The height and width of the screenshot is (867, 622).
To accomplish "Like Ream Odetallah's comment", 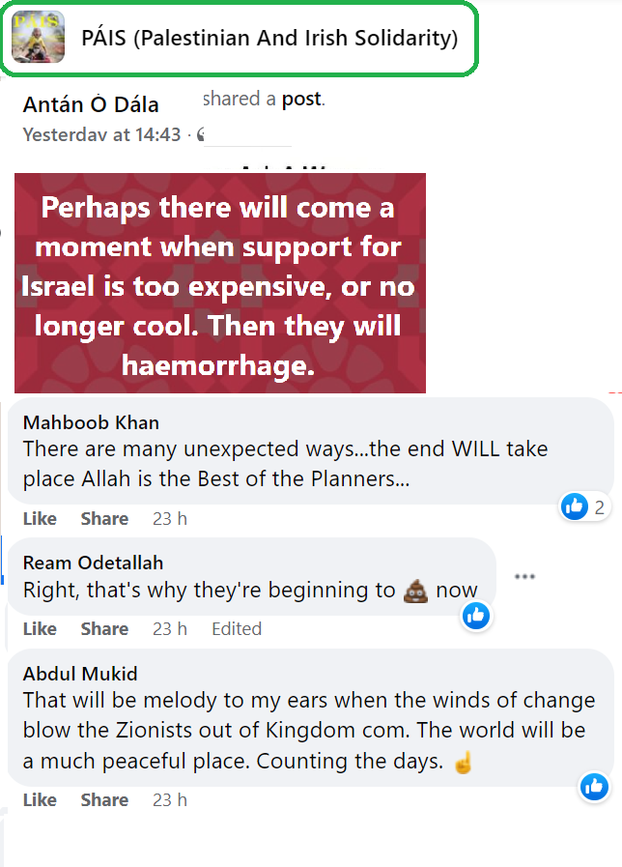I will point(40,629).
